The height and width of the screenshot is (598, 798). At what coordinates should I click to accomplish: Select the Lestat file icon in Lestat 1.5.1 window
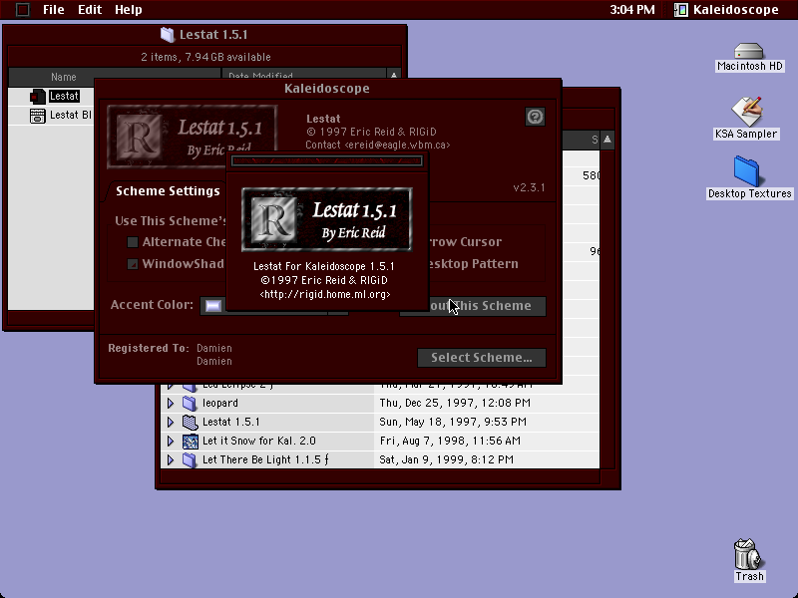pos(38,96)
